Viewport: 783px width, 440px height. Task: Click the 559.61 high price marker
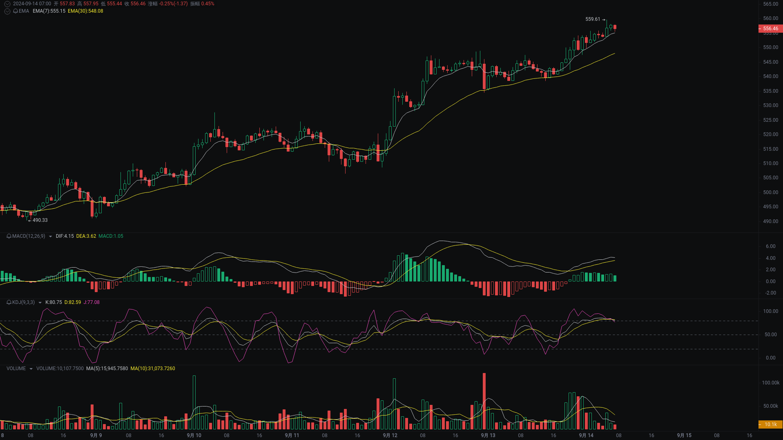pos(593,19)
